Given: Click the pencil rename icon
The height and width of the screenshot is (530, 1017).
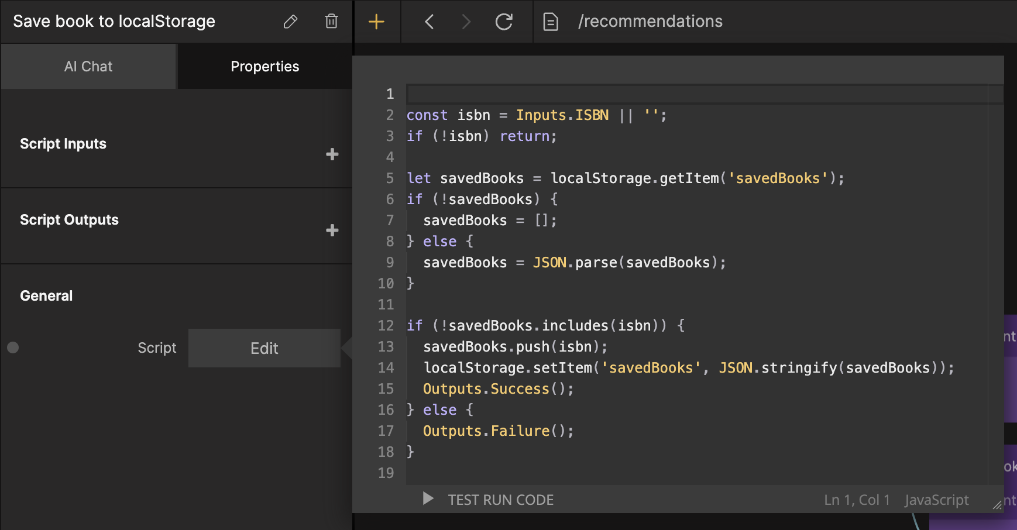Looking at the screenshot, I should point(290,22).
